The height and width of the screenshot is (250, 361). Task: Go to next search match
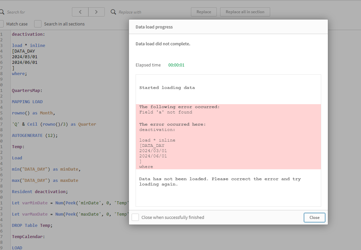point(96,12)
